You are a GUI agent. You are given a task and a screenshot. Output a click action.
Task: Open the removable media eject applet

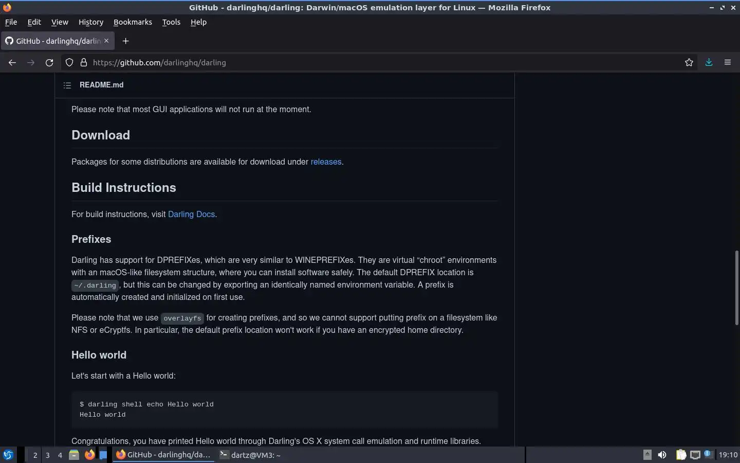647,455
